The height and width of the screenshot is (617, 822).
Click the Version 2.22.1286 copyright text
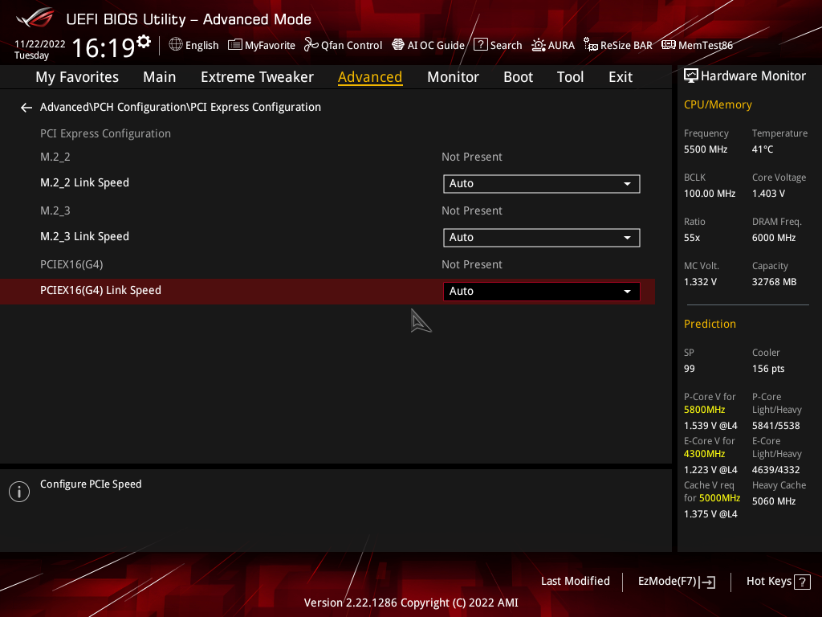point(411,603)
